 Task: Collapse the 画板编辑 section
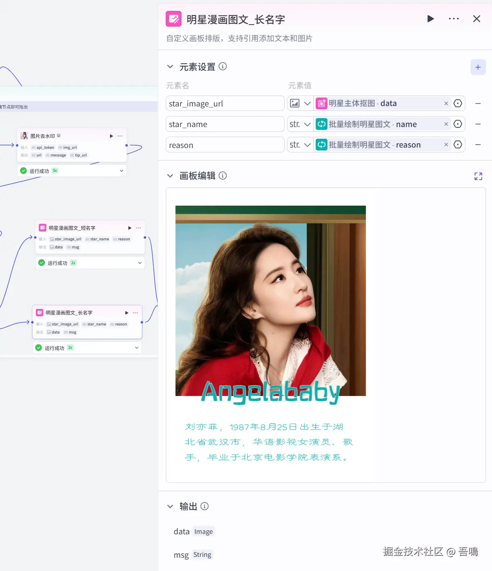pyautogui.click(x=170, y=176)
